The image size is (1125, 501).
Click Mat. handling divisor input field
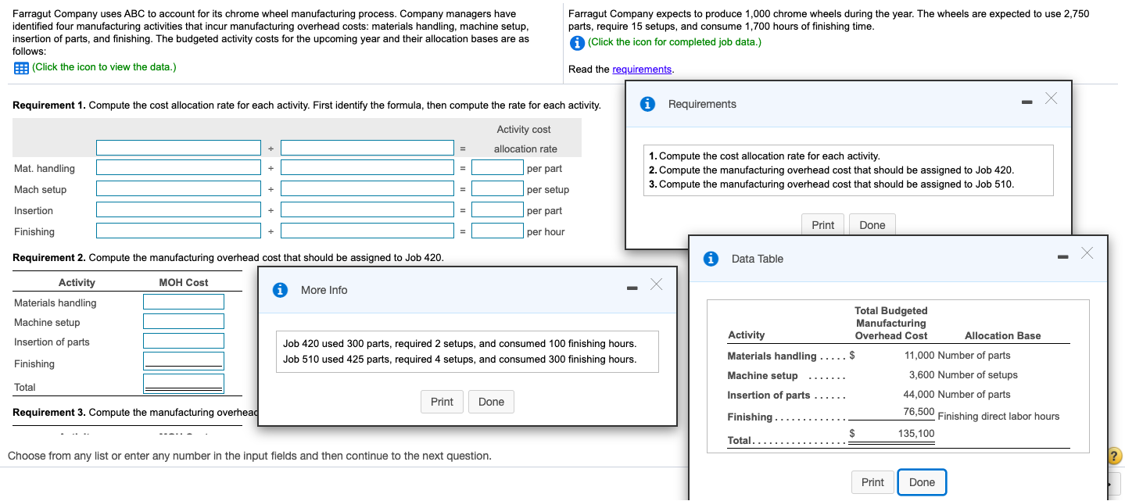coord(367,167)
